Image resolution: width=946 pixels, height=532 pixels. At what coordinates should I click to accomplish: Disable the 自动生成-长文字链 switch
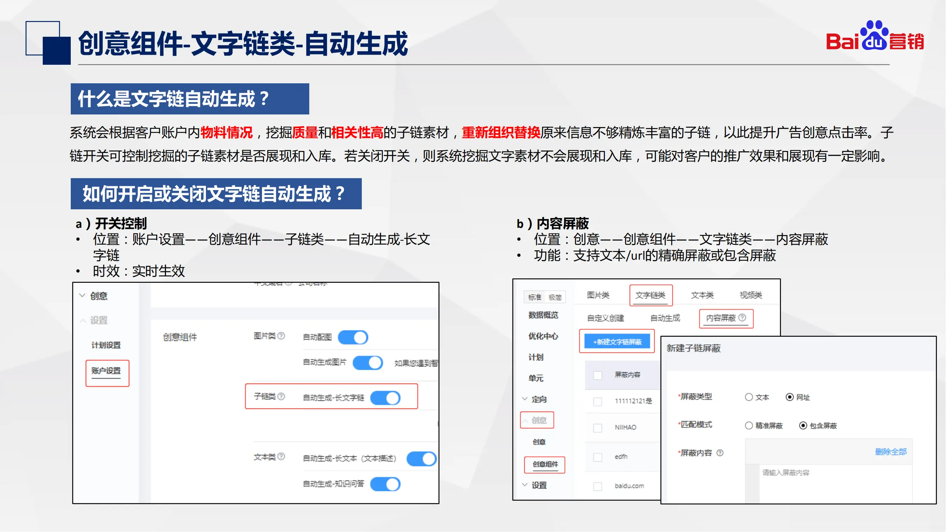[x=386, y=398]
